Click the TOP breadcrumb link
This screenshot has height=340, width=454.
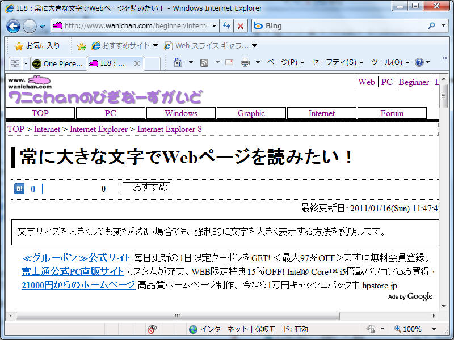[16, 129]
